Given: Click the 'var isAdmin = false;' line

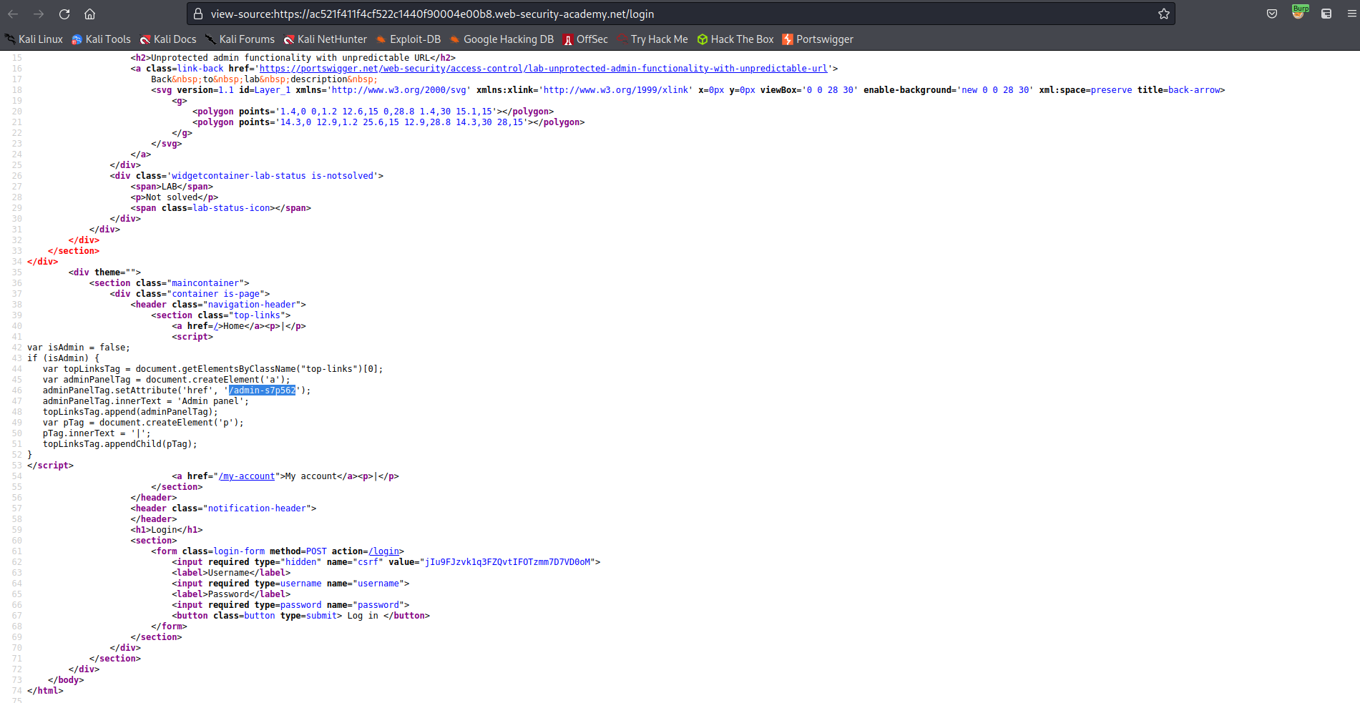Looking at the screenshot, I should pos(79,348).
